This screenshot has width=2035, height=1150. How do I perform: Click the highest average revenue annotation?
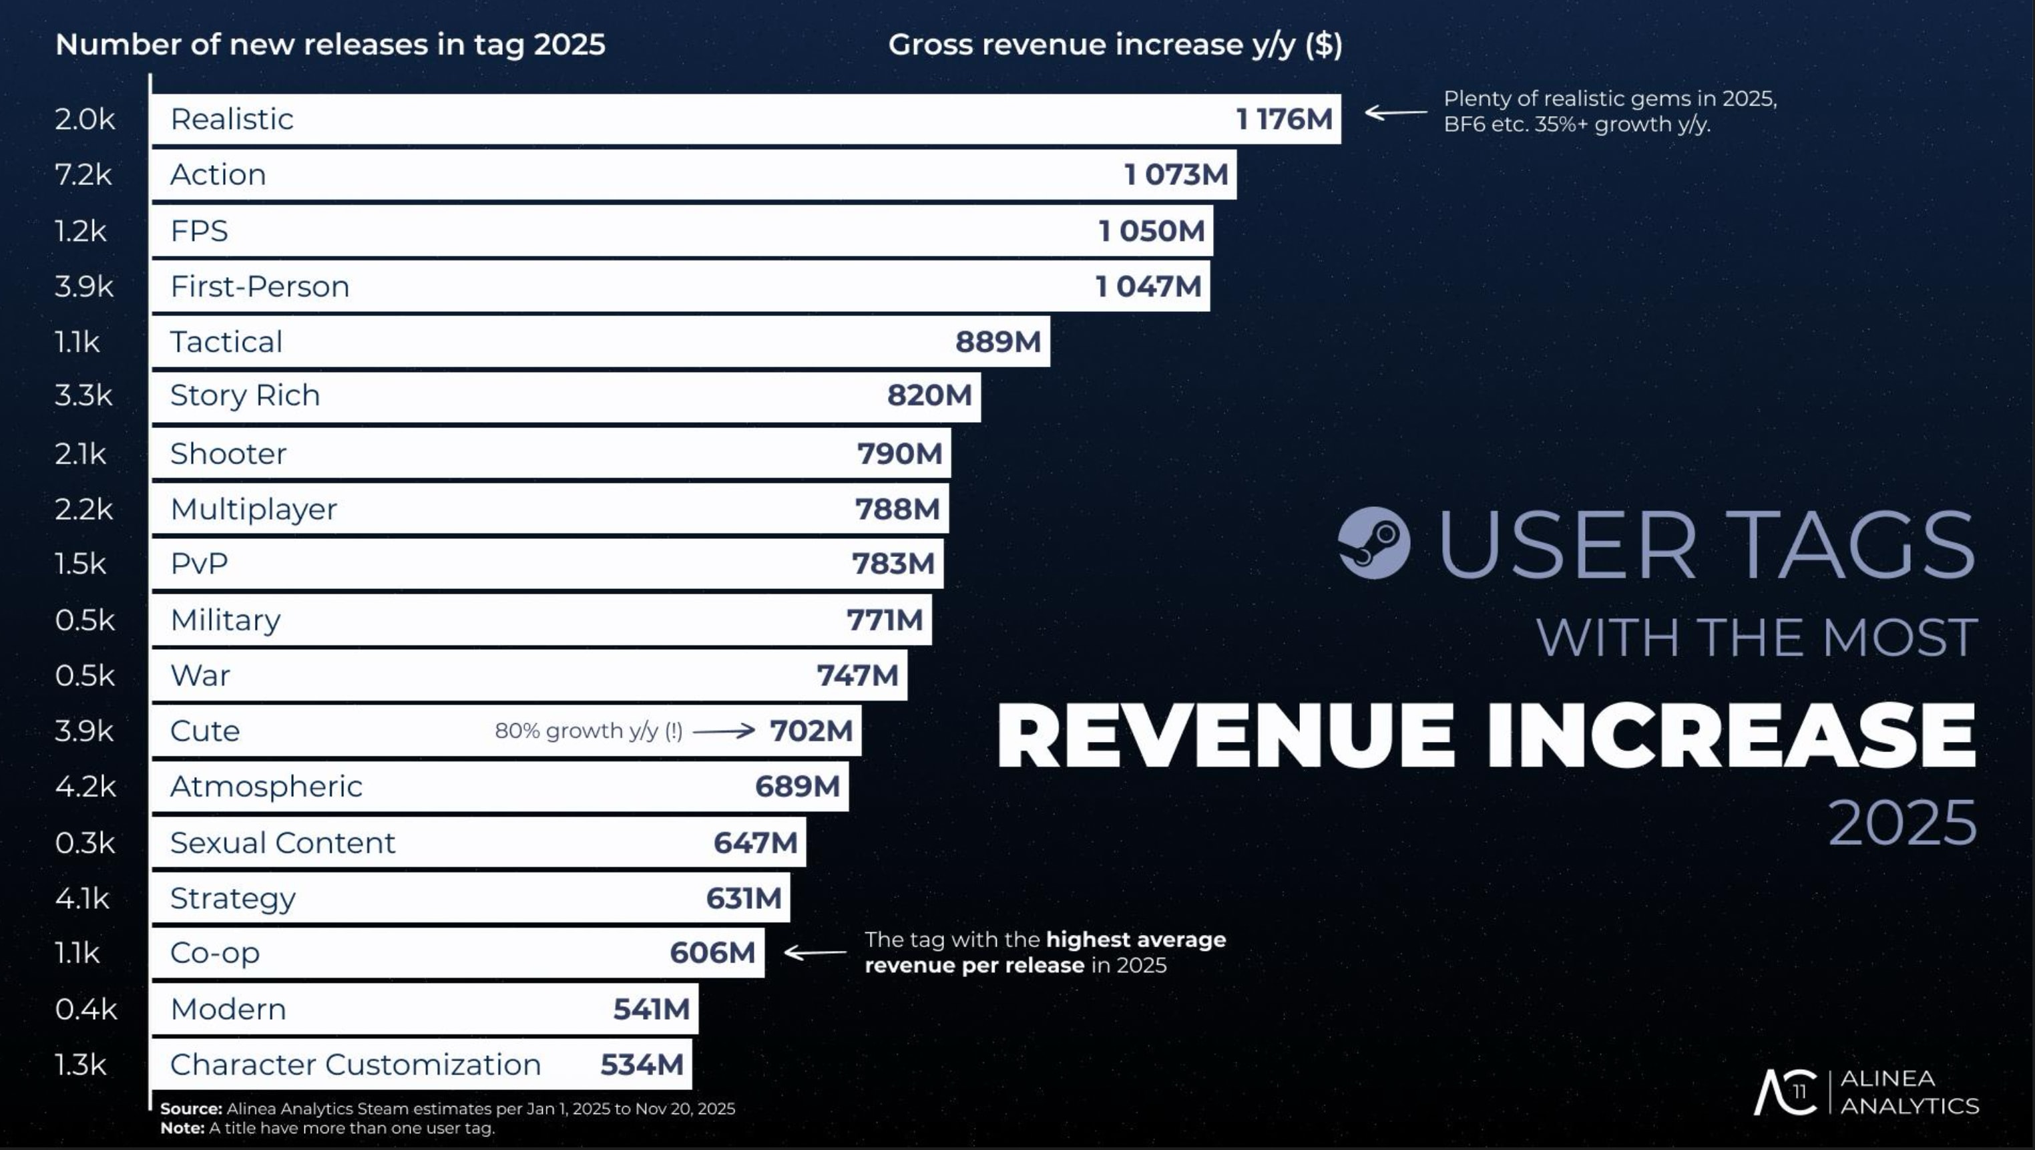point(1044,952)
